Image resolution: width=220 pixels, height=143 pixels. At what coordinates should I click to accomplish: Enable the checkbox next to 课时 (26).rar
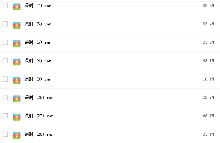pyautogui.click(x=5, y=134)
